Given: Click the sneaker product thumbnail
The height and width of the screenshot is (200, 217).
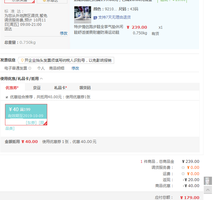Looking at the screenshot, I should pyautogui.click(x=83, y=15).
